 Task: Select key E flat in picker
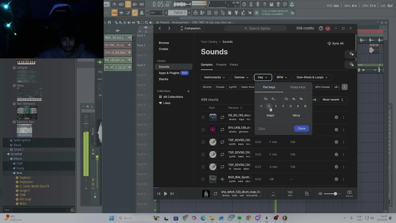tap(273, 99)
